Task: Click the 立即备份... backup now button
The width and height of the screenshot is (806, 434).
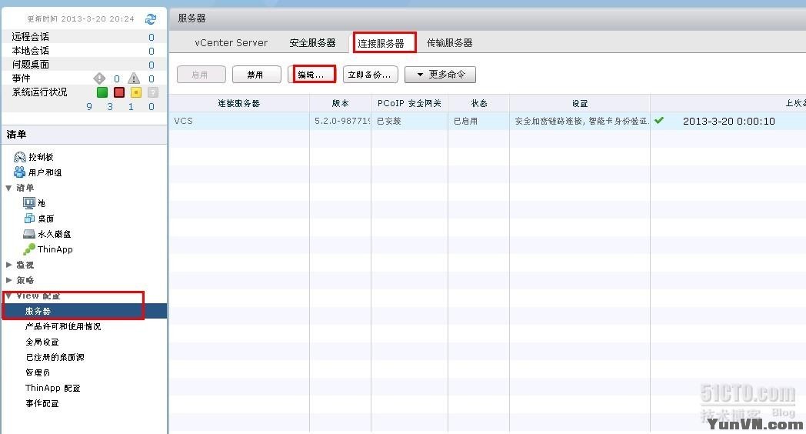Action: pos(370,75)
